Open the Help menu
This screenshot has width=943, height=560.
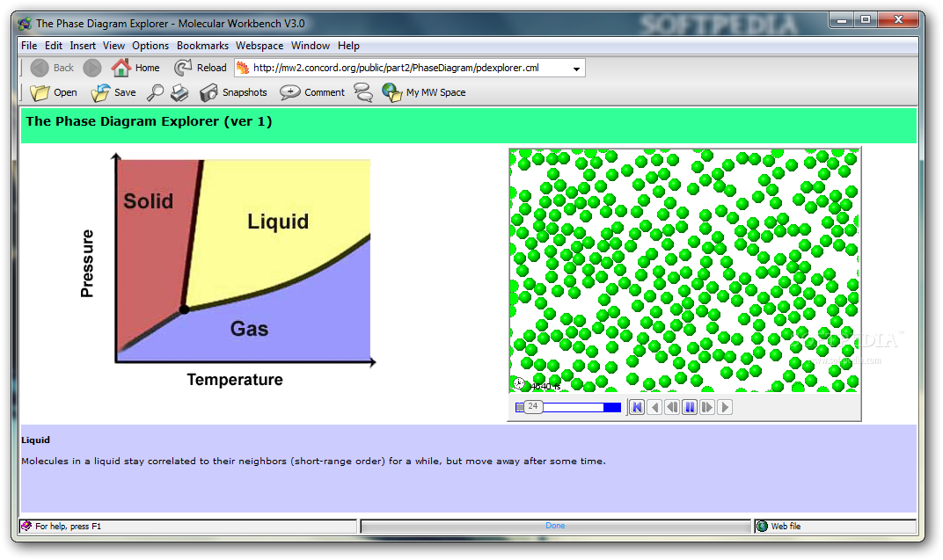[348, 46]
